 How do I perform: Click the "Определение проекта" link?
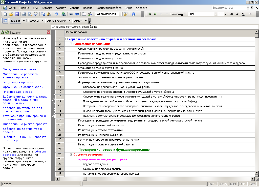19,69
